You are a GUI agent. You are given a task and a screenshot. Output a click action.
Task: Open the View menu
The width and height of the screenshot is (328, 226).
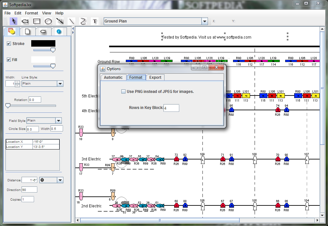[x=47, y=13]
